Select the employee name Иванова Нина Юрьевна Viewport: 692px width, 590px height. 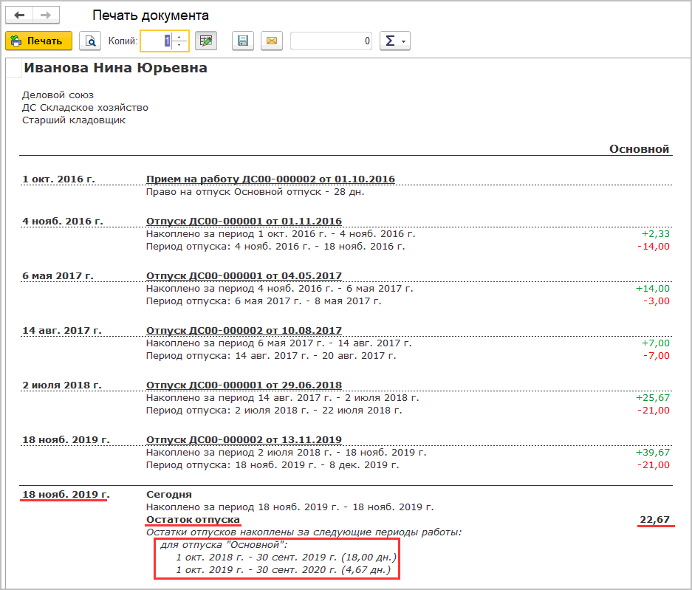click(x=116, y=68)
